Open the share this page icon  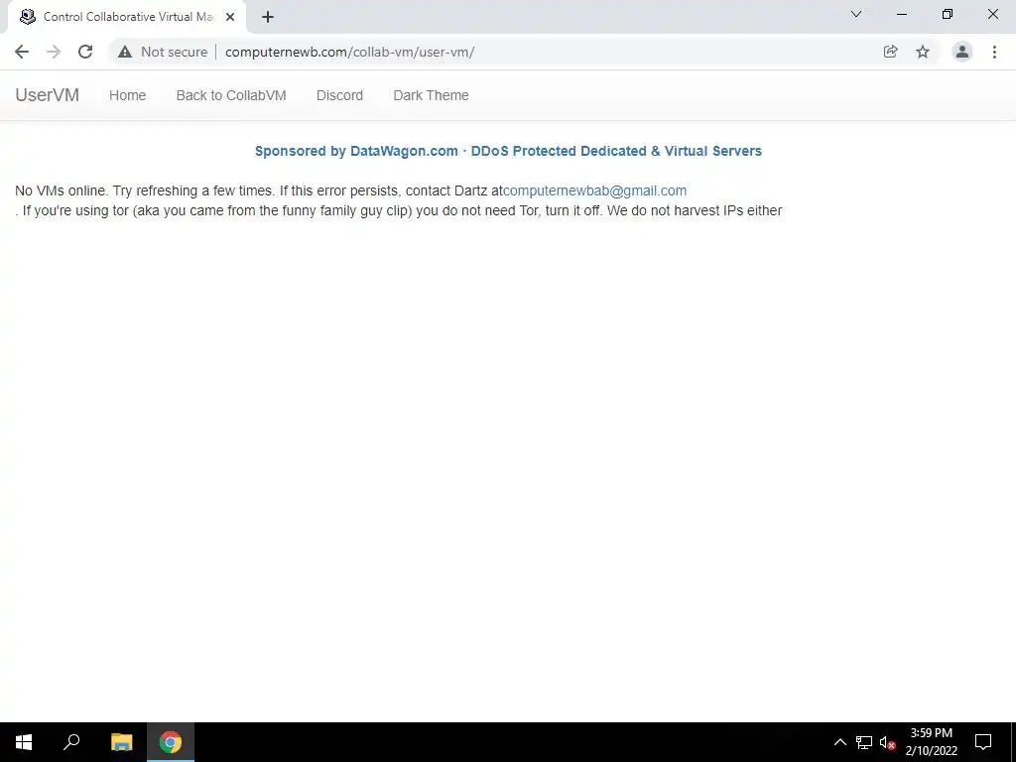[x=890, y=52]
